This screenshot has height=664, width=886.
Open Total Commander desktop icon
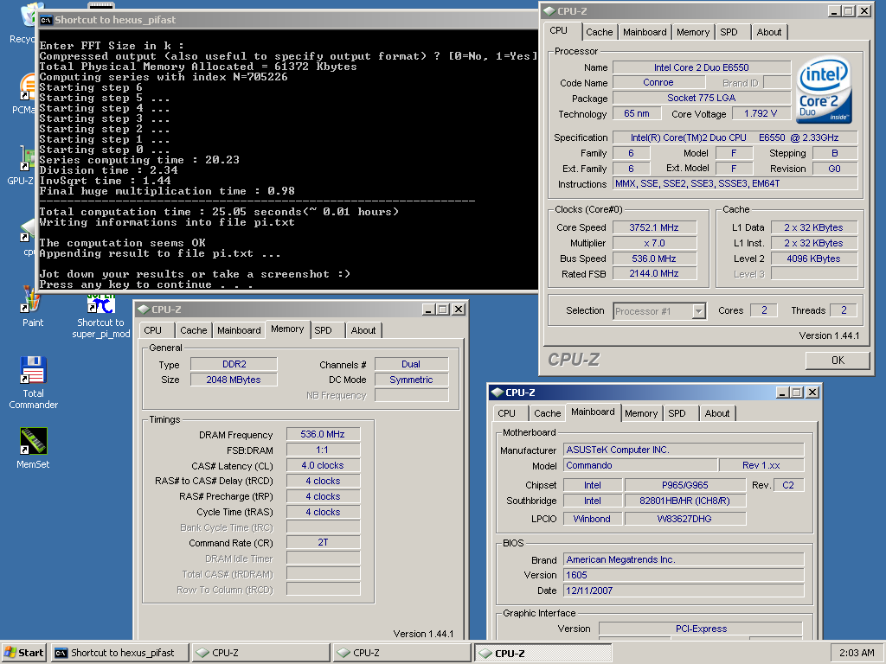coord(33,382)
